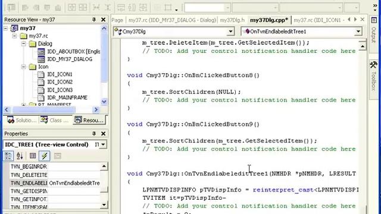Close the Properties panel
381x214 pixels.
pos(103,133)
